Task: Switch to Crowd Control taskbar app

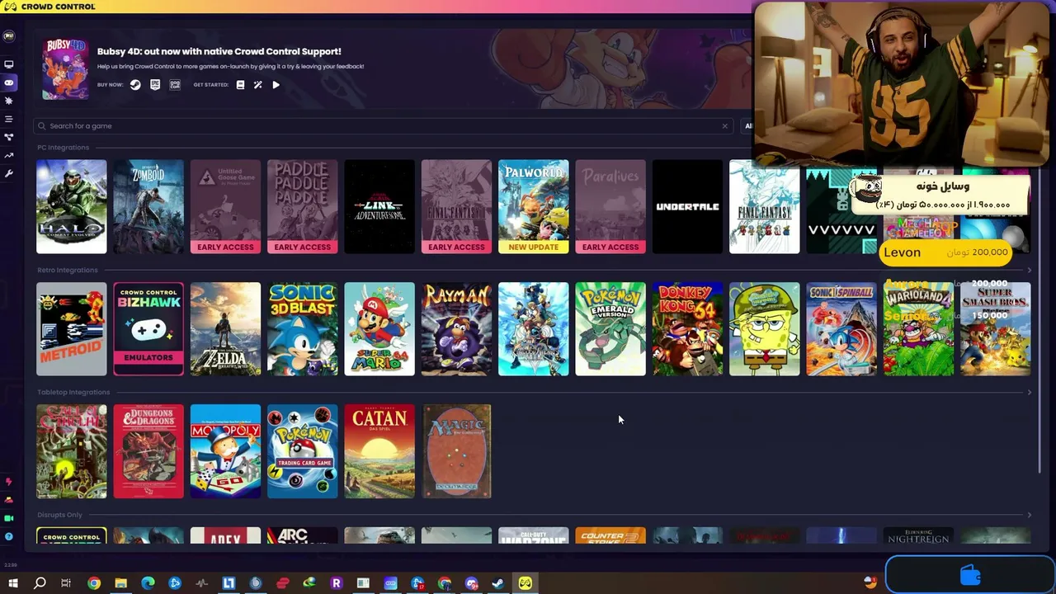Action: 525,583
